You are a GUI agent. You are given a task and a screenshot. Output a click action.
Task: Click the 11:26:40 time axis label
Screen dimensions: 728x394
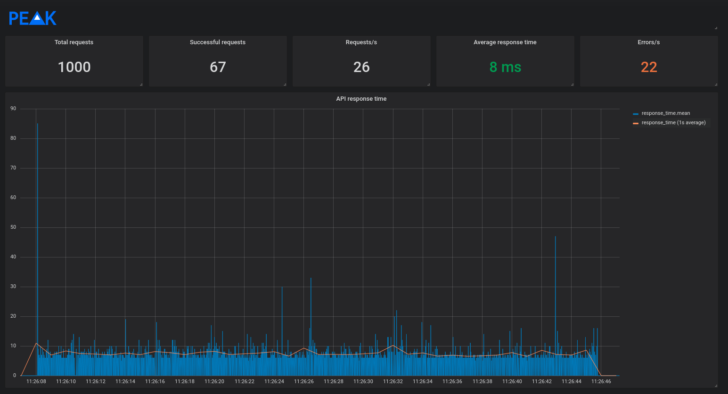(512, 382)
